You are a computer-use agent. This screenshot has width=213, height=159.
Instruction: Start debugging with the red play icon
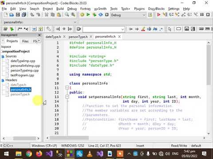(159, 15)
